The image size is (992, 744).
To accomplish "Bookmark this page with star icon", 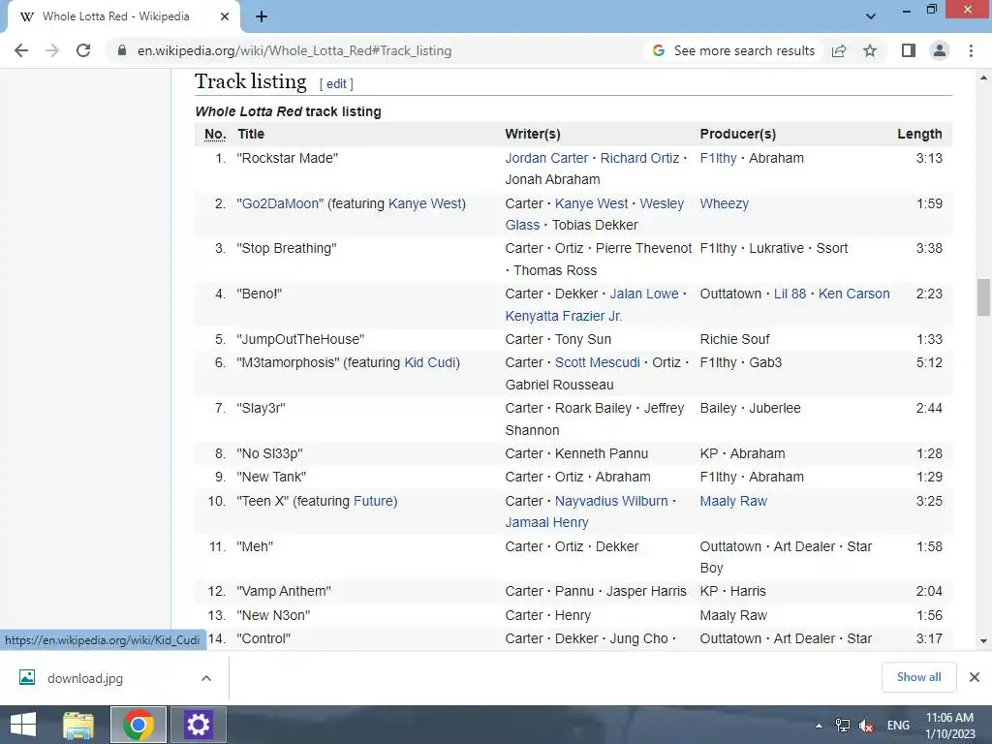I will click(x=870, y=50).
